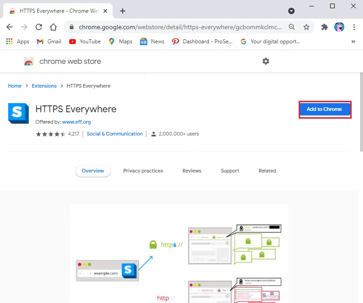
Task: Open the Pinterest Dashboard bookmark
Action: (202, 42)
